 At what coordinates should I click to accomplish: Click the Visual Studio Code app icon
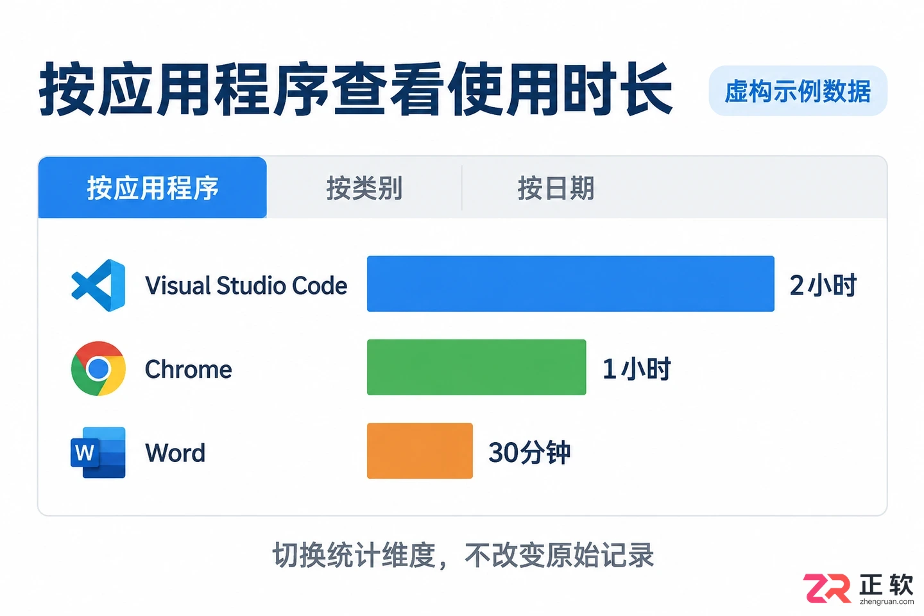(98, 286)
